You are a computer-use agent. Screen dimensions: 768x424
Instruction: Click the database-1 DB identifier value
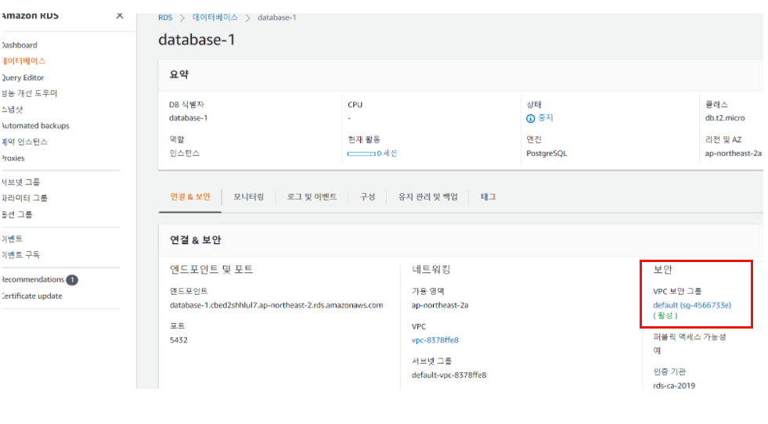(188, 118)
